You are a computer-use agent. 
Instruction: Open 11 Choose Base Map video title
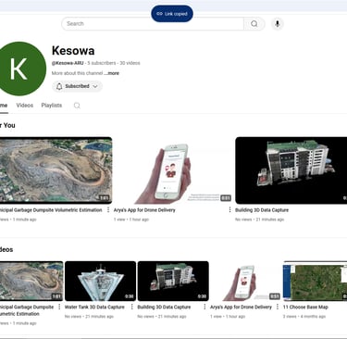(305, 307)
